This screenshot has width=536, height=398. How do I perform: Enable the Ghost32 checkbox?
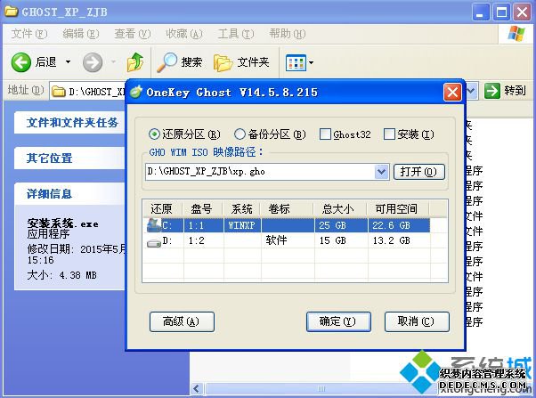pos(325,134)
